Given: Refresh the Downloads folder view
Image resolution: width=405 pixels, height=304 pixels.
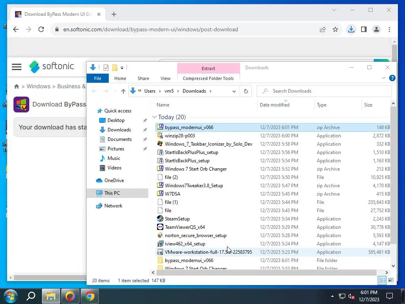Looking at the screenshot, I should click(x=246, y=91).
